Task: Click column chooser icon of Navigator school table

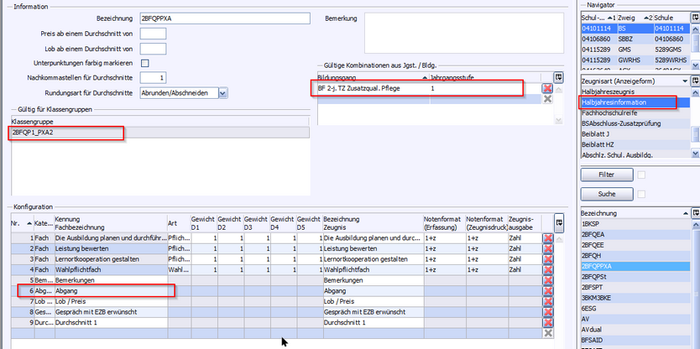Action: (694, 17)
